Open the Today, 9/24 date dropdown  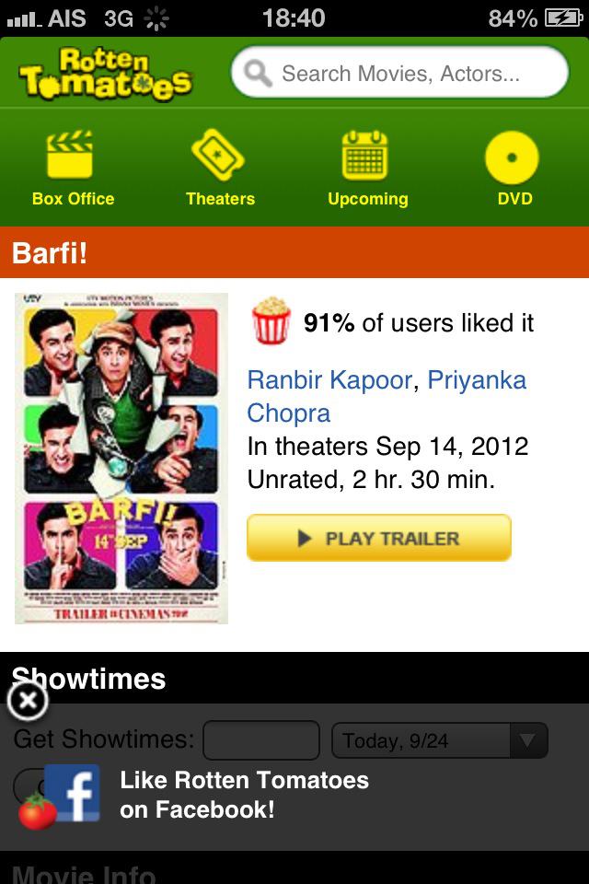440,740
